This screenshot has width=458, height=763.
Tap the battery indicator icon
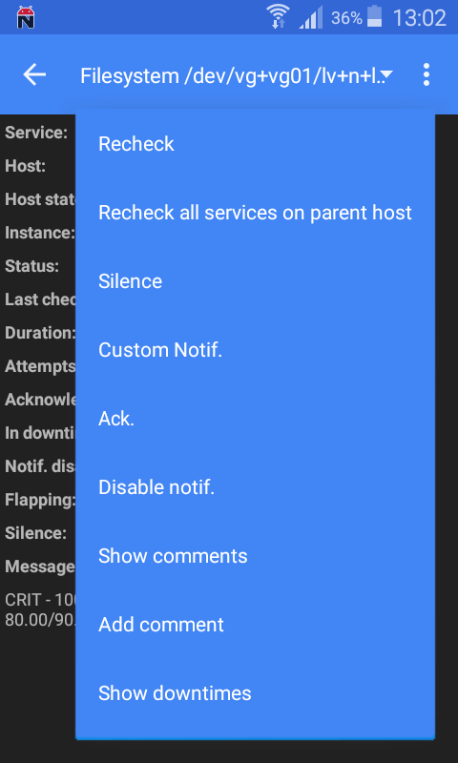coord(374,16)
